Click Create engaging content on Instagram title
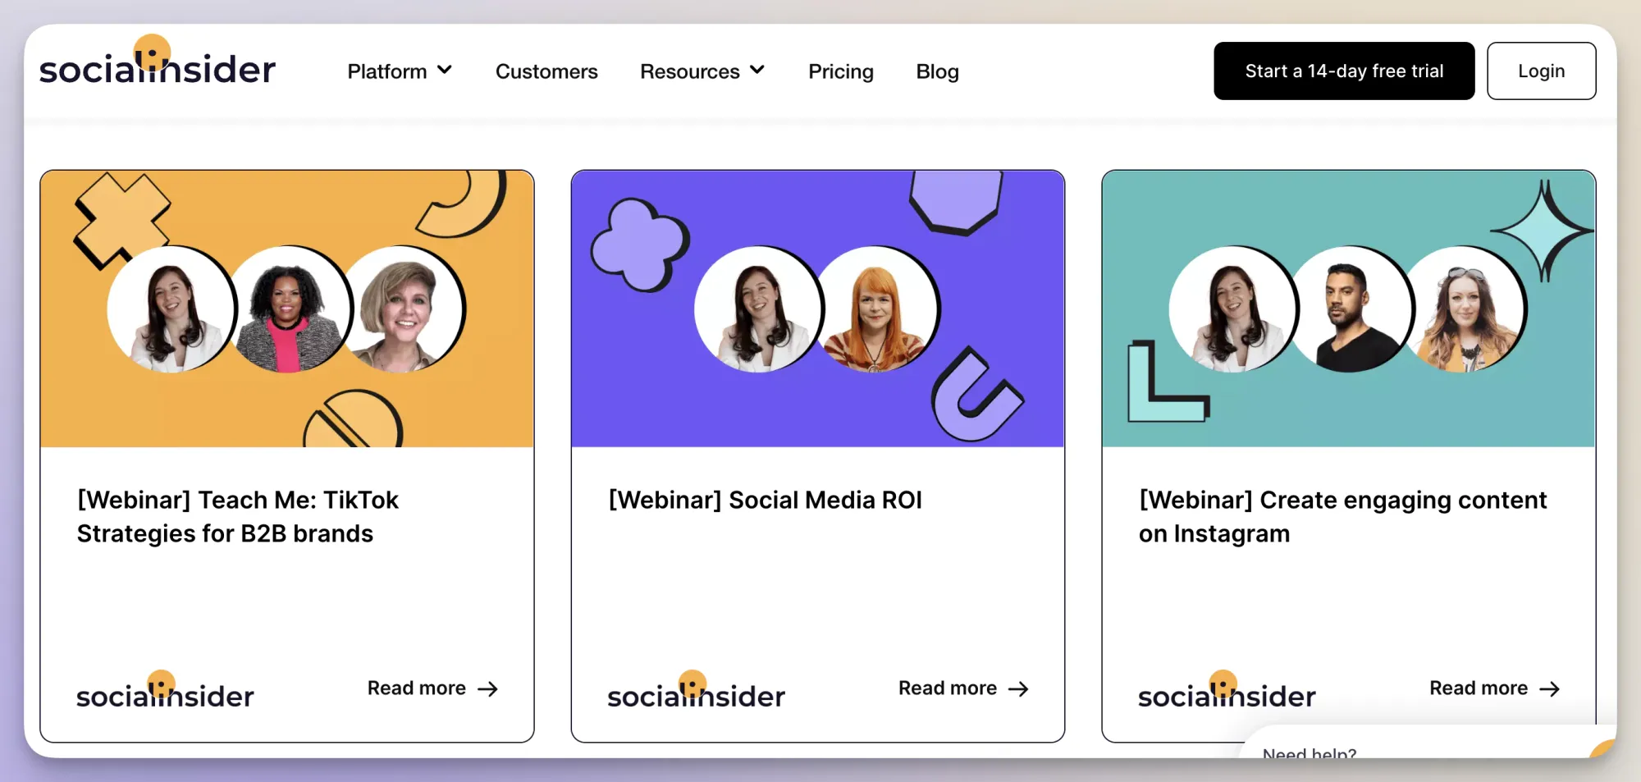Viewport: 1641px width, 782px height. (x=1343, y=517)
